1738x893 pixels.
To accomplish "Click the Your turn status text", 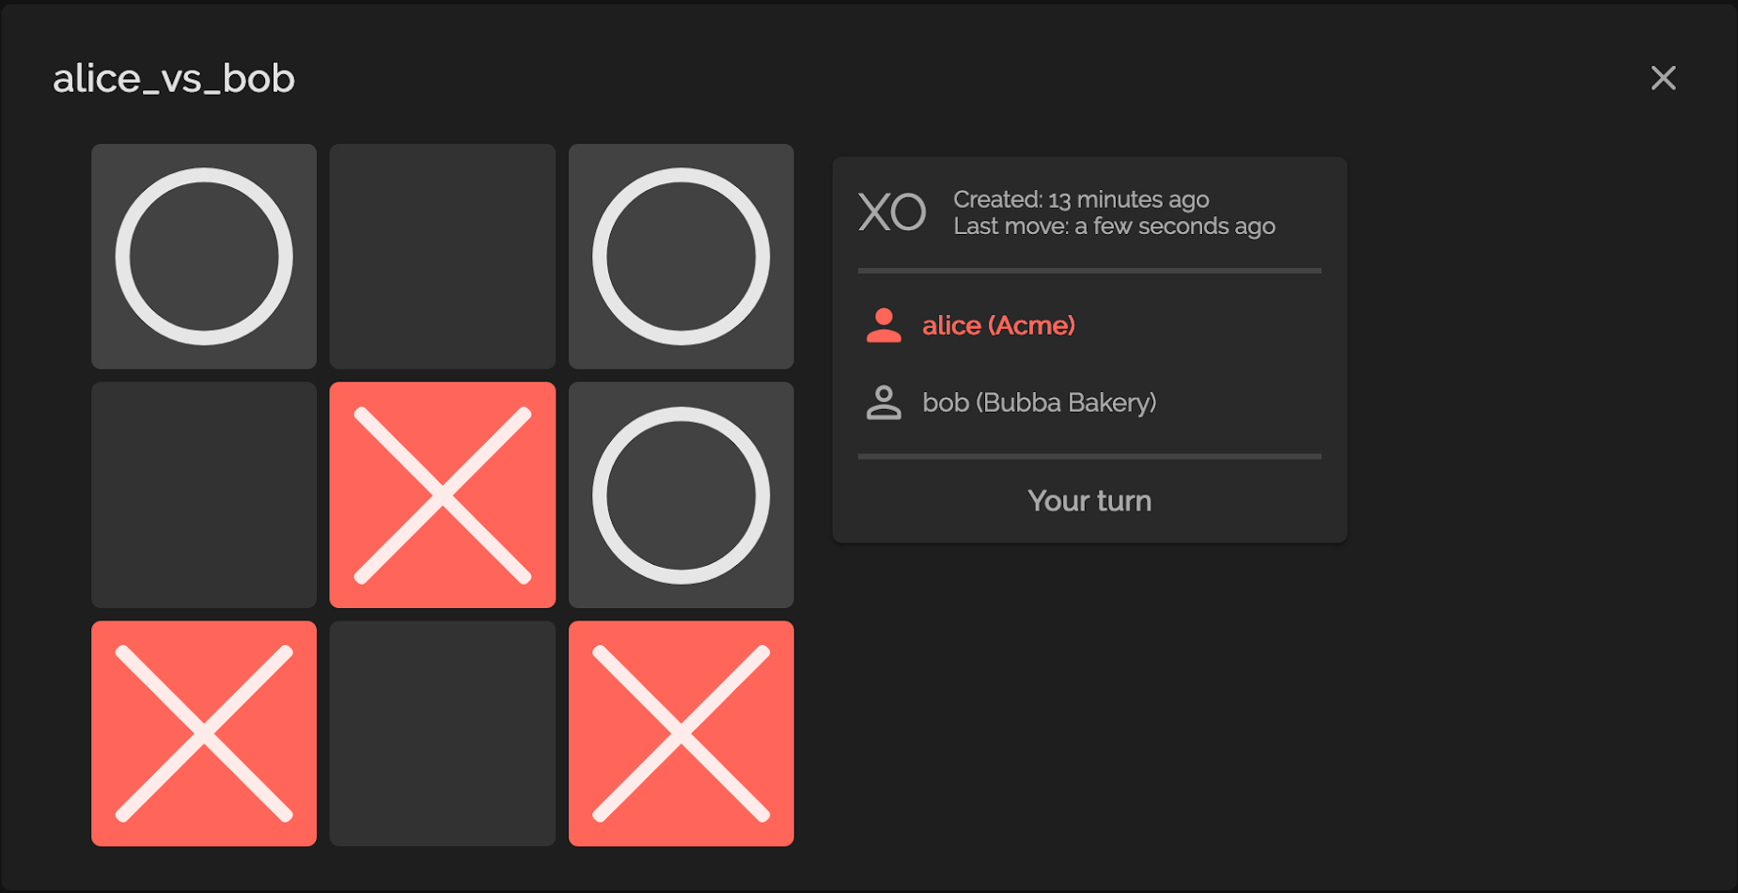I will [1089, 501].
